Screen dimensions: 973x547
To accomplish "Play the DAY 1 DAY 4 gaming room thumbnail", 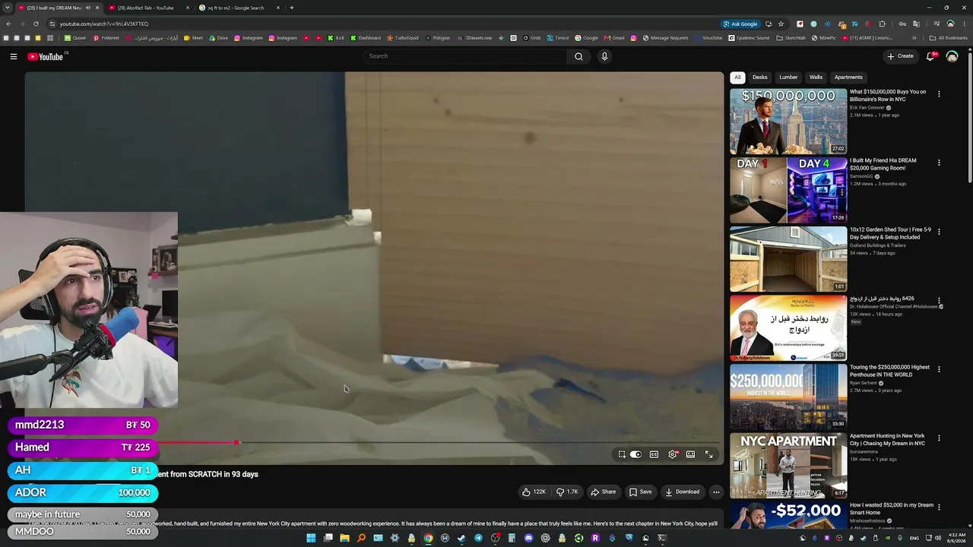I will click(x=788, y=190).
